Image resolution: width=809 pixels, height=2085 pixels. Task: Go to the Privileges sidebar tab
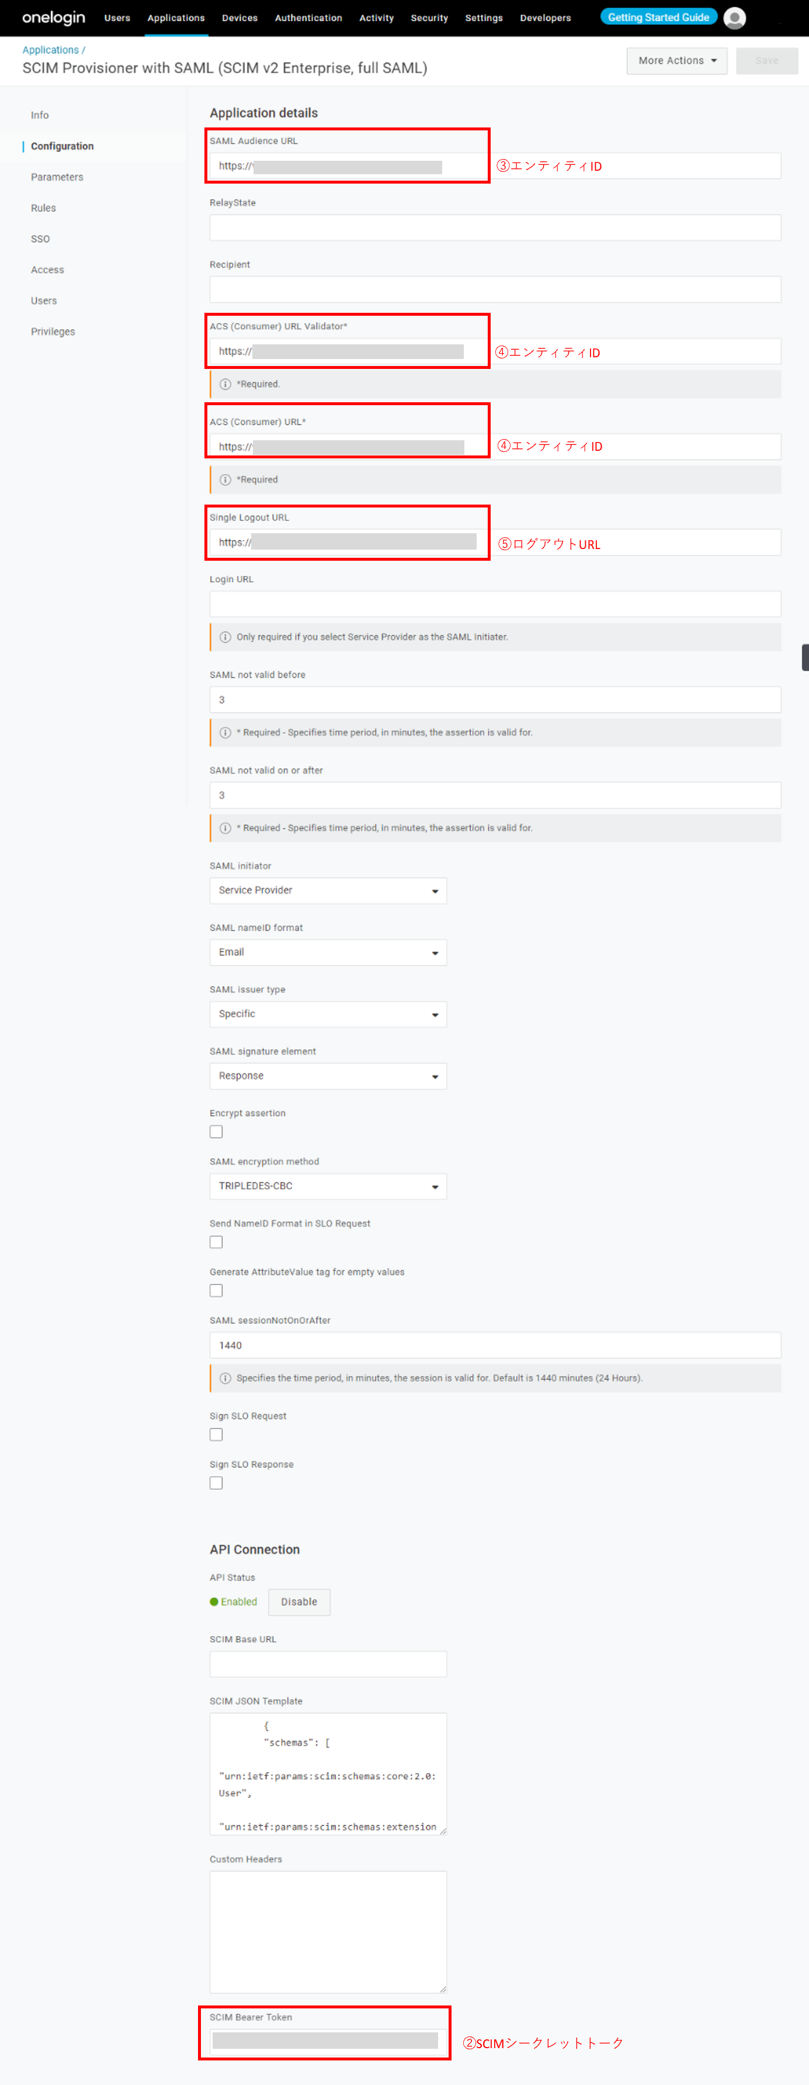(x=53, y=332)
